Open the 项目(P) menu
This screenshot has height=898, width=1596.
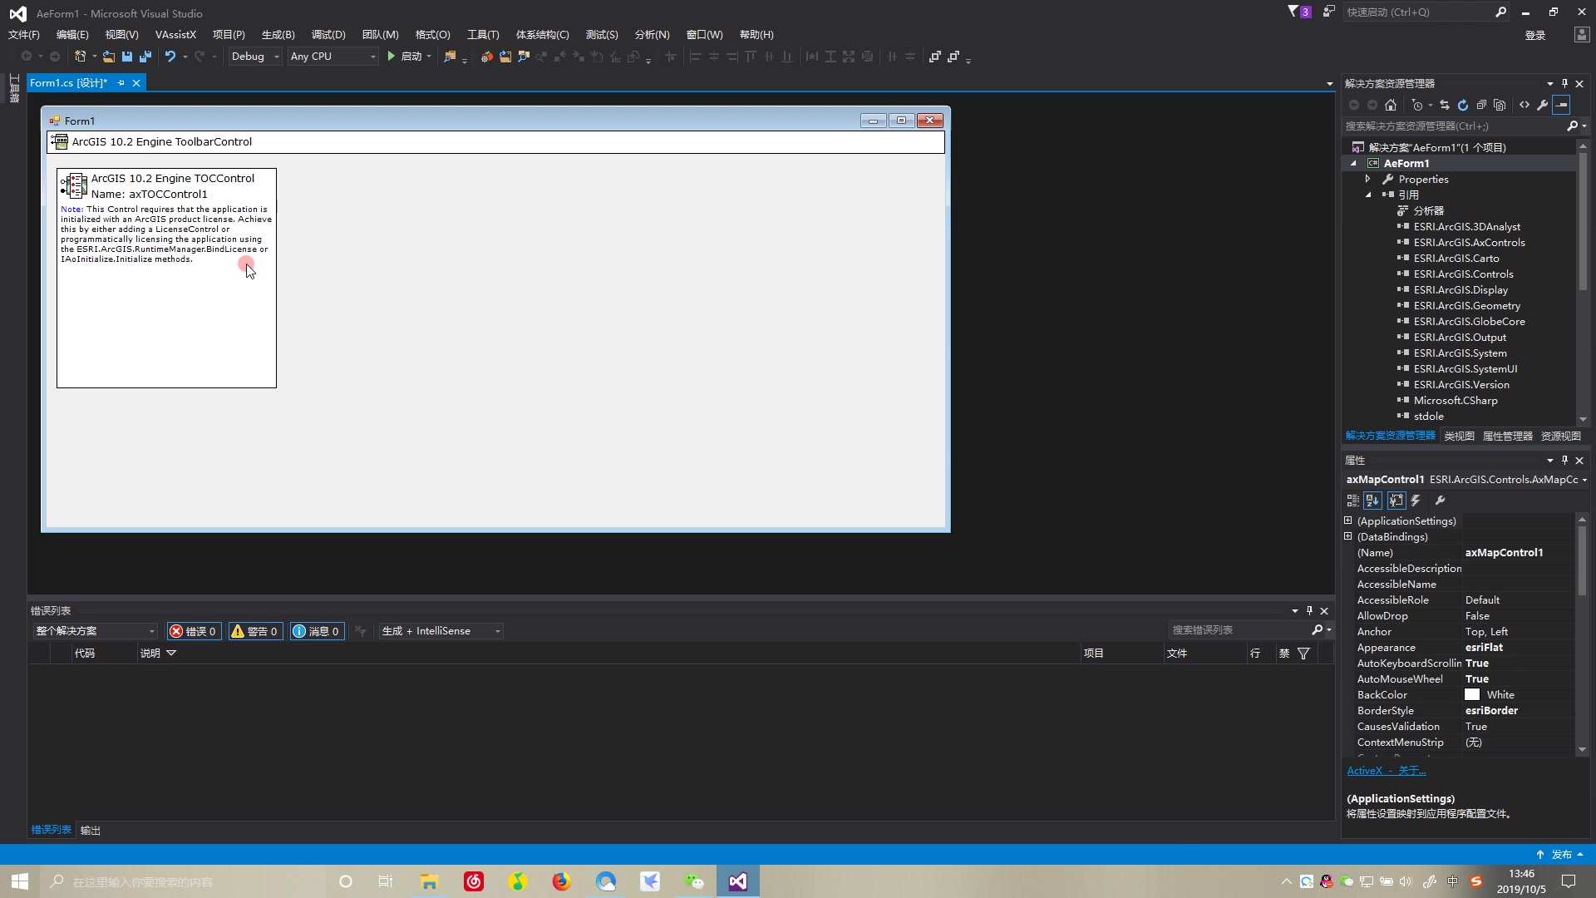[x=229, y=34]
